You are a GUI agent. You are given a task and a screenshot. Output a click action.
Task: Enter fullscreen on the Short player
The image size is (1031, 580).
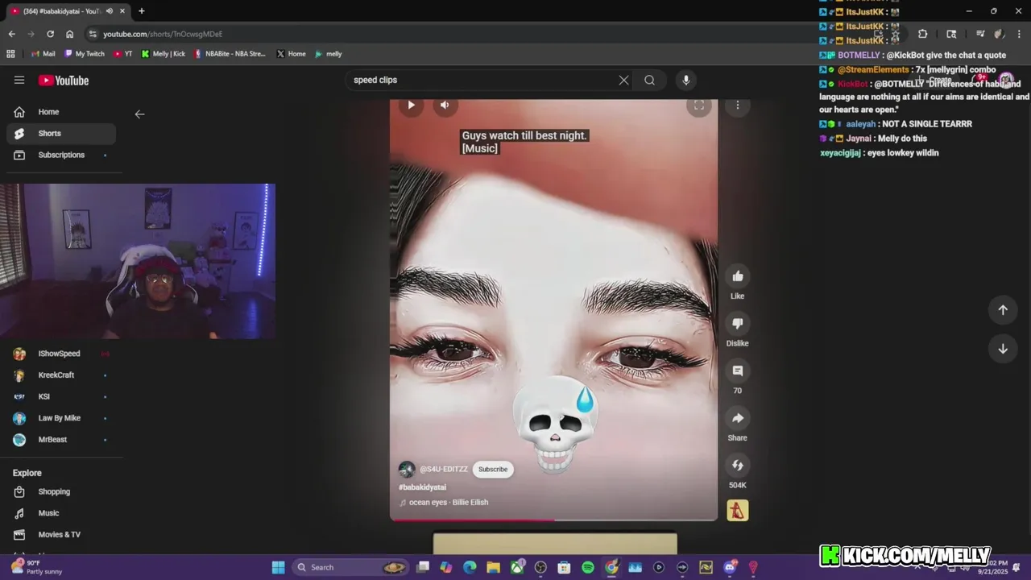coord(698,106)
